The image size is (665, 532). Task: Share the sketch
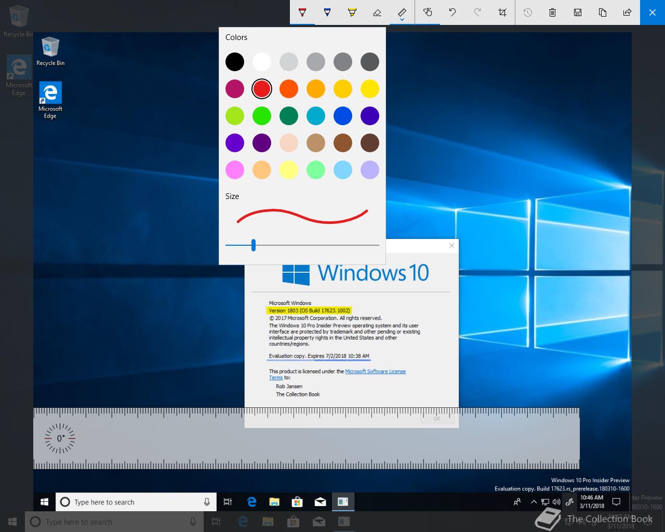[x=628, y=12]
